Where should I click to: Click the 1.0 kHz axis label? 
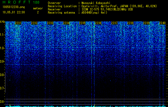[2, 48]
